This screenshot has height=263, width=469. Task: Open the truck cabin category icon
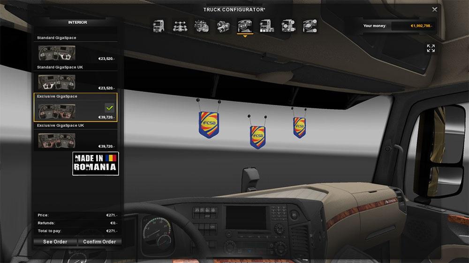tap(159, 26)
